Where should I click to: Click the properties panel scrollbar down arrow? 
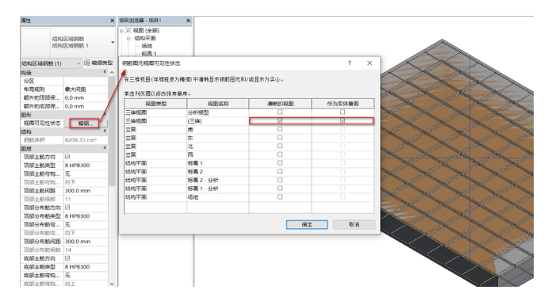click(x=112, y=284)
